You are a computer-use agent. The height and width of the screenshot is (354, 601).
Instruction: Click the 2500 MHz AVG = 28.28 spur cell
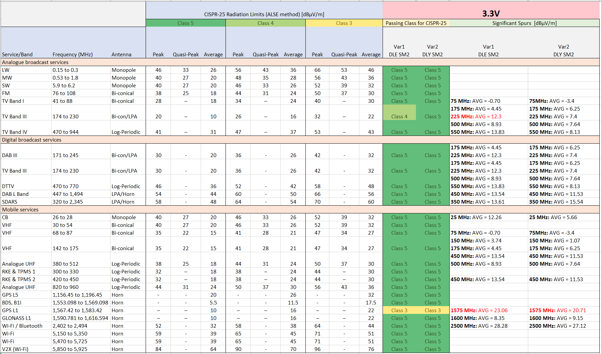pyautogui.click(x=479, y=326)
